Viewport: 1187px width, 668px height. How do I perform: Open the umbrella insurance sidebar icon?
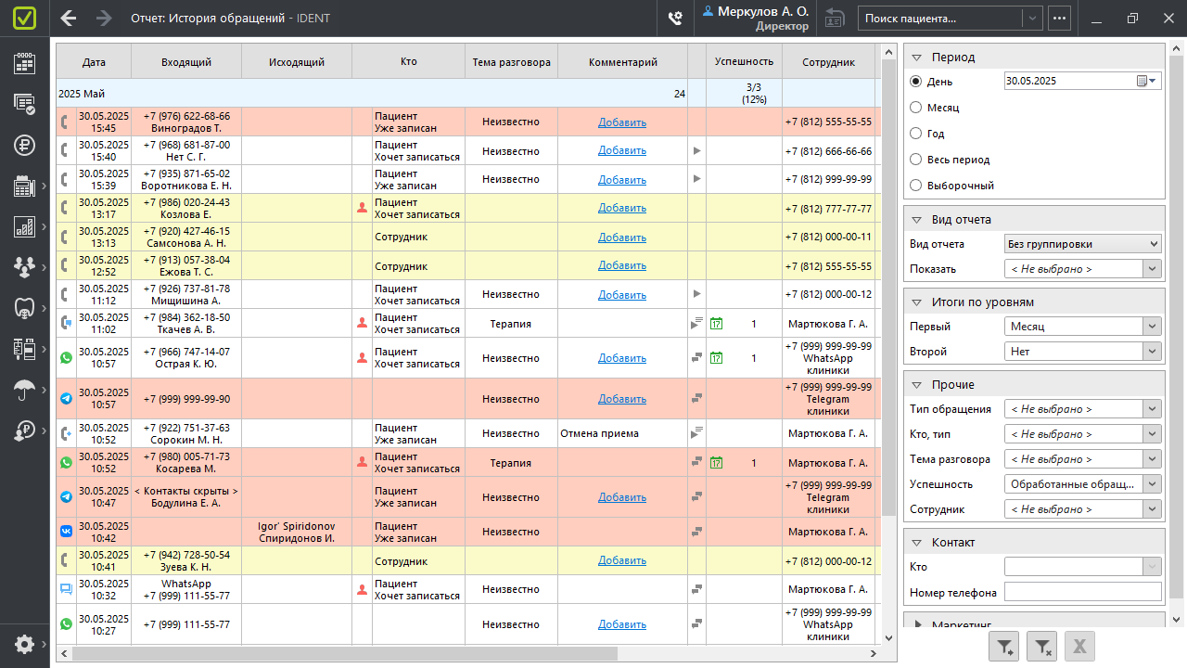pyautogui.click(x=24, y=390)
